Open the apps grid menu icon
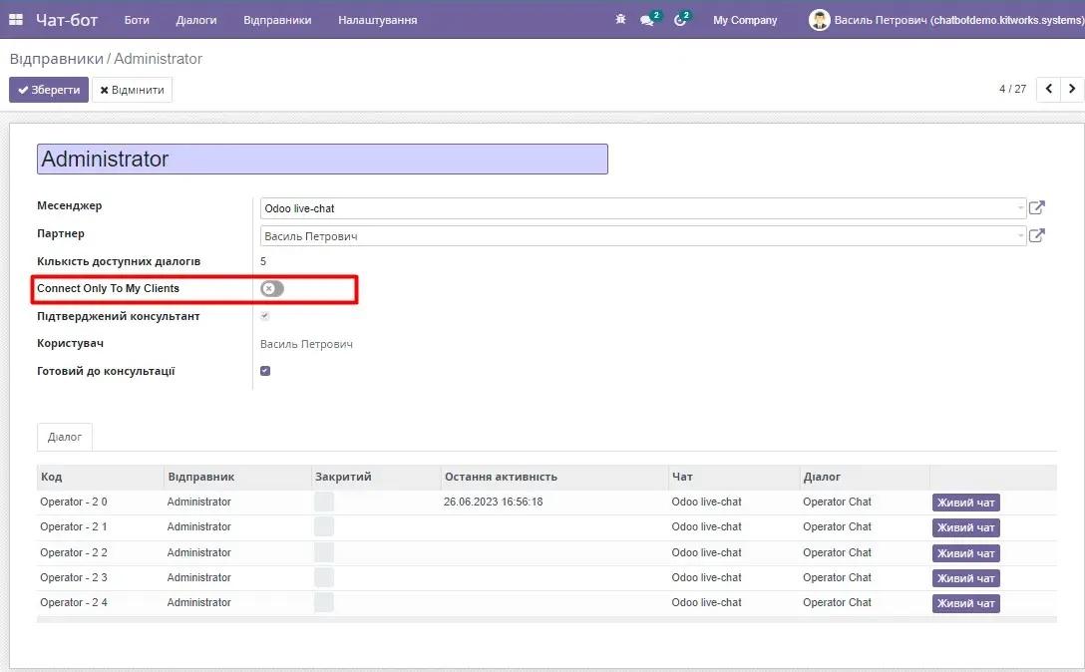The width and height of the screenshot is (1085, 672). (x=16, y=20)
